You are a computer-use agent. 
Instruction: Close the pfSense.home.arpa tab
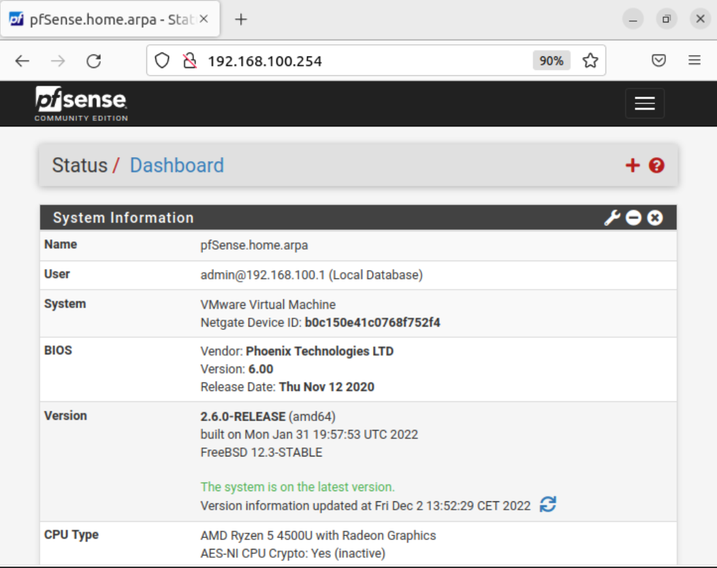click(204, 19)
